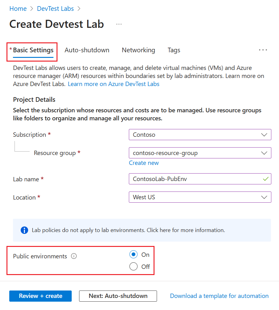279x310 pixels.
Task: Click the Public environments label
Action: pyautogui.click(x=40, y=256)
